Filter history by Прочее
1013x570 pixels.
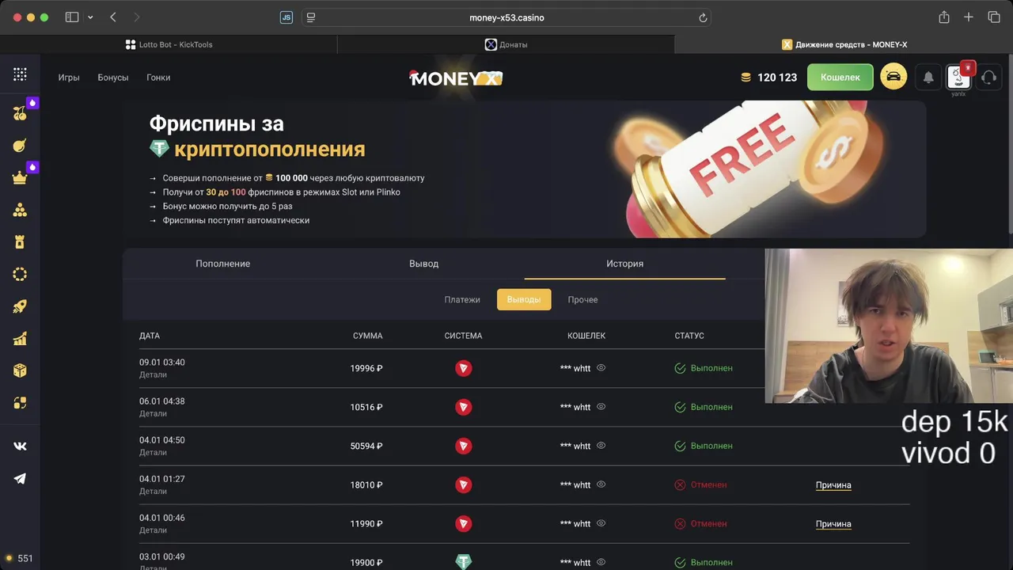click(582, 299)
